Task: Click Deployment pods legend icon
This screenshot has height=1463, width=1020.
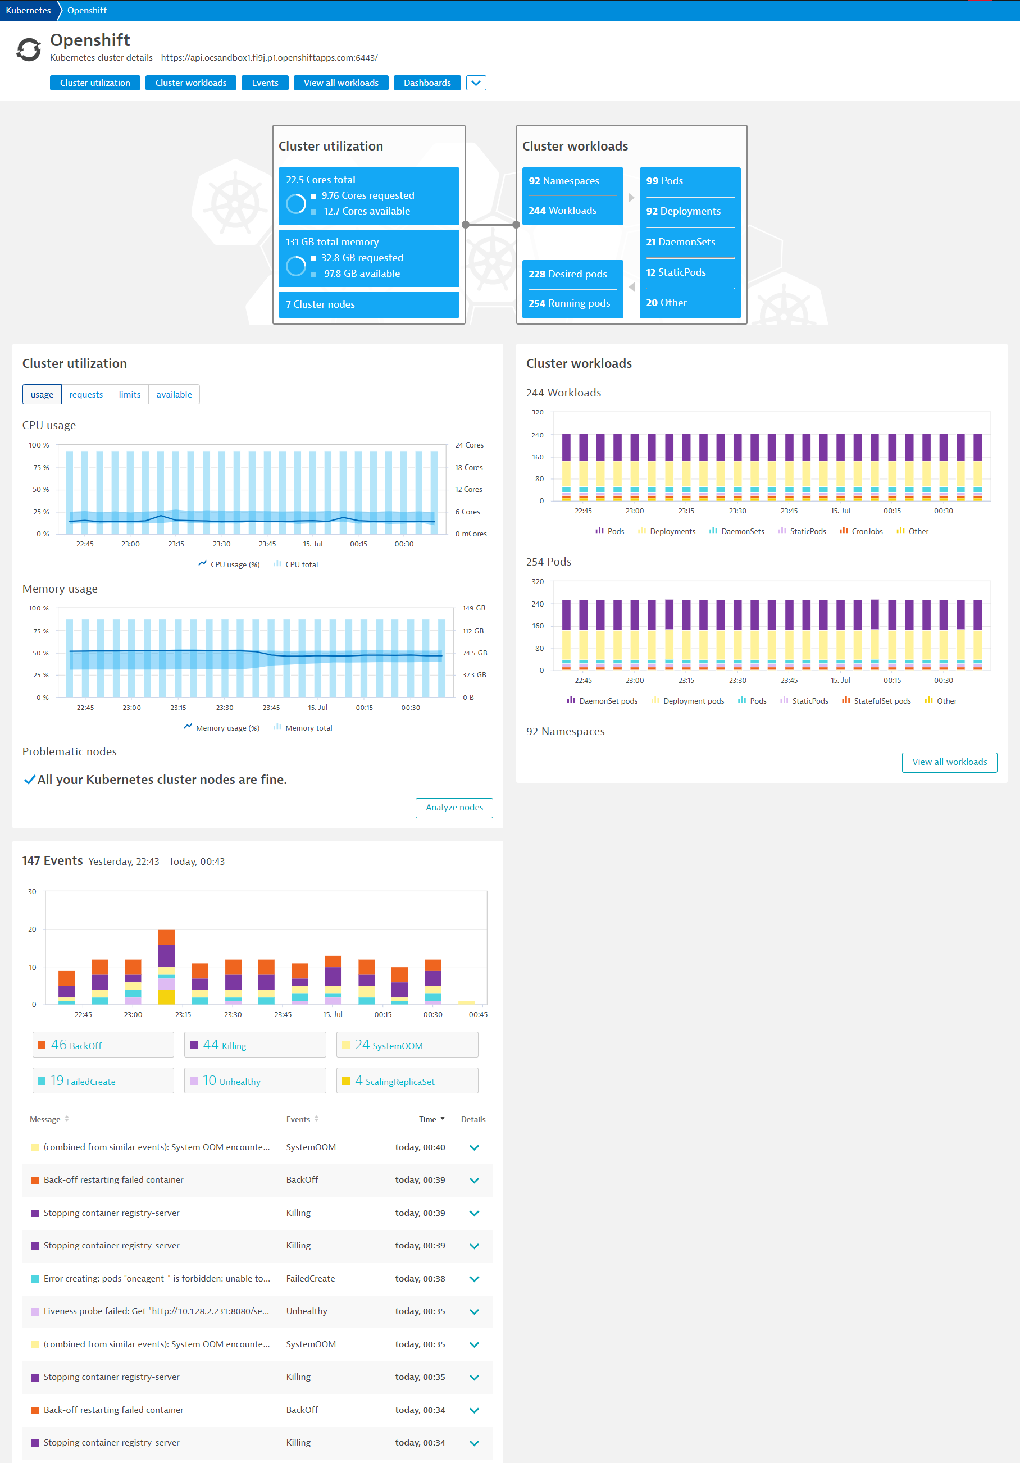Action: (655, 700)
